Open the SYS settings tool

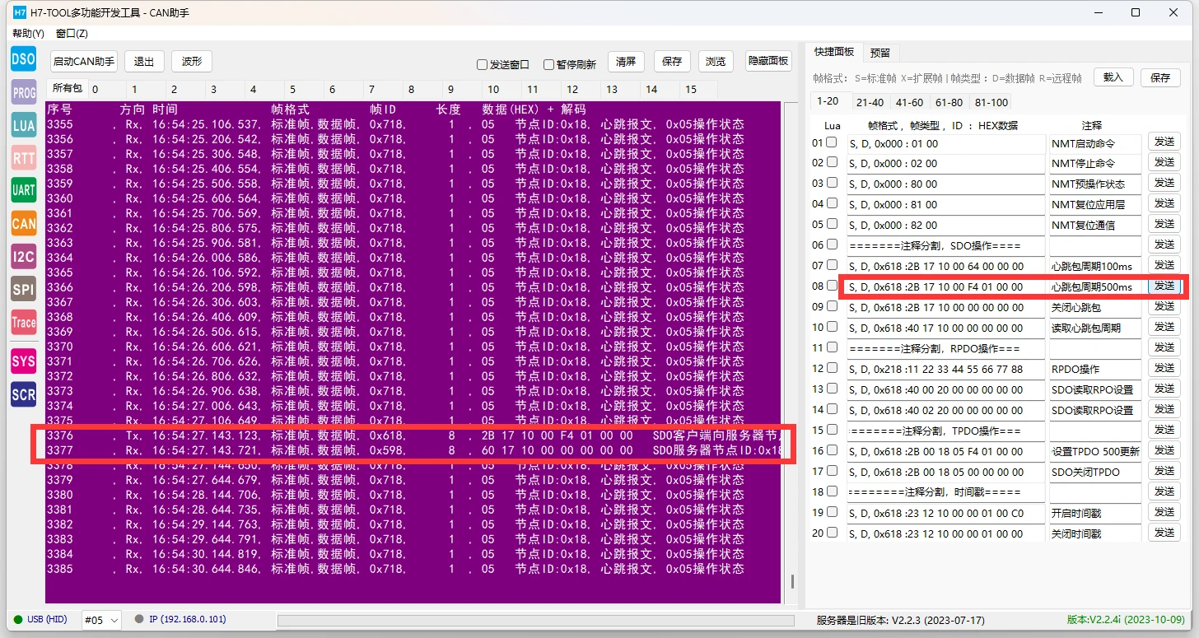pyautogui.click(x=24, y=361)
